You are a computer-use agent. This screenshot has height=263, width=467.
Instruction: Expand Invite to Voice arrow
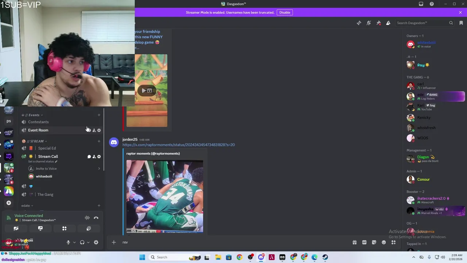[99, 169]
